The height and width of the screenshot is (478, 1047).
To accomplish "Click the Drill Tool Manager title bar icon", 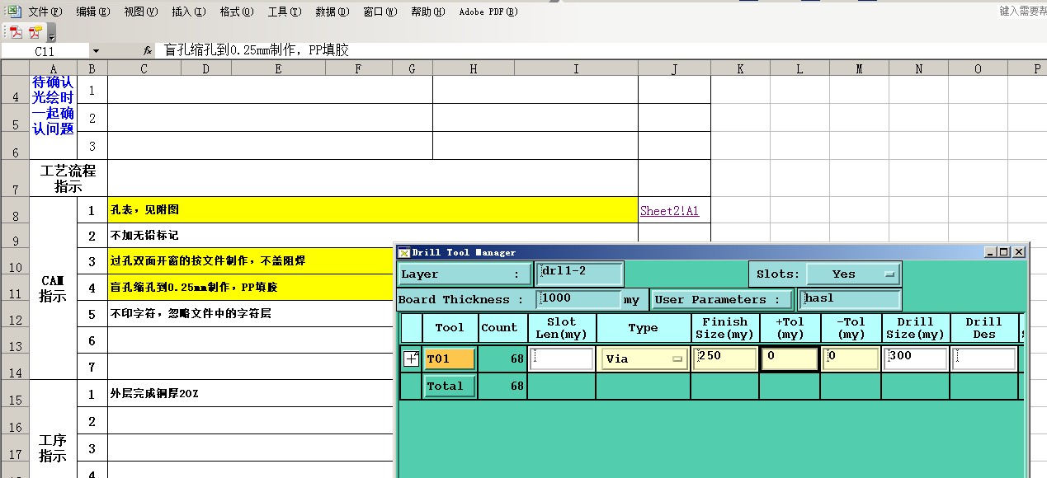I will [404, 252].
